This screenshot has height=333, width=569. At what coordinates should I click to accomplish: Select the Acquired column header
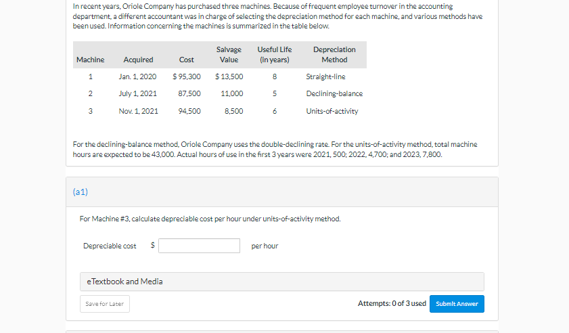(x=138, y=60)
